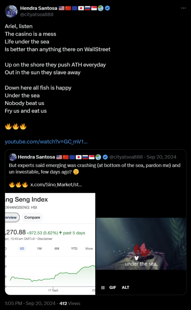The image size is (191, 310).
Task: Click the blue verified badge in header
Action: click(x=107, y=8)
